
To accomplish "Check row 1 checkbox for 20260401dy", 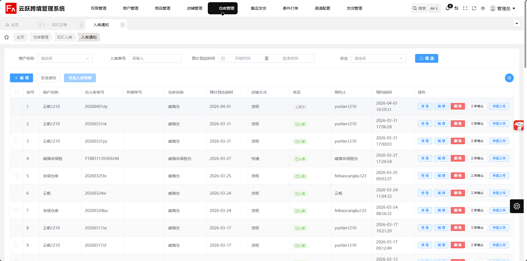I will pyautogui.click(x=16, y=106).
